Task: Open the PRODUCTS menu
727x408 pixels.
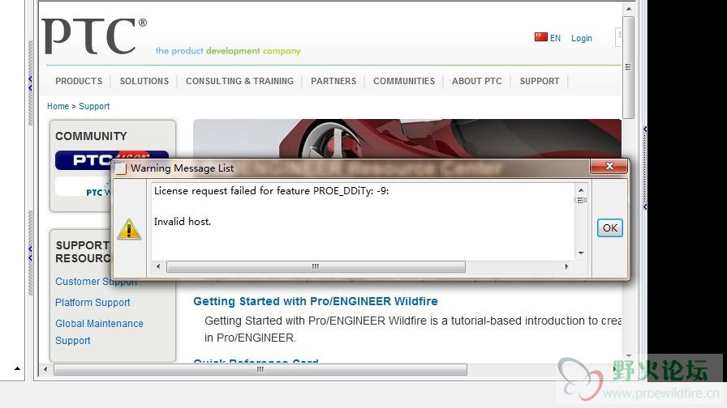Action: click(x=79, y=81)
